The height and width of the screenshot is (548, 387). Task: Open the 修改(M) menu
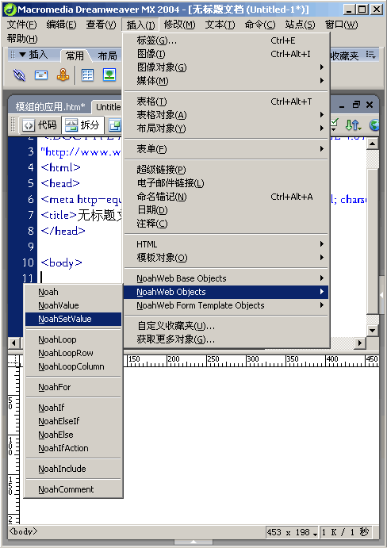click(x=180, y=25)
